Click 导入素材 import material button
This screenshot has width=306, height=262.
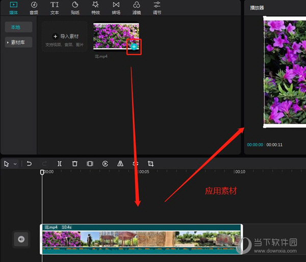tap(64, 36)
